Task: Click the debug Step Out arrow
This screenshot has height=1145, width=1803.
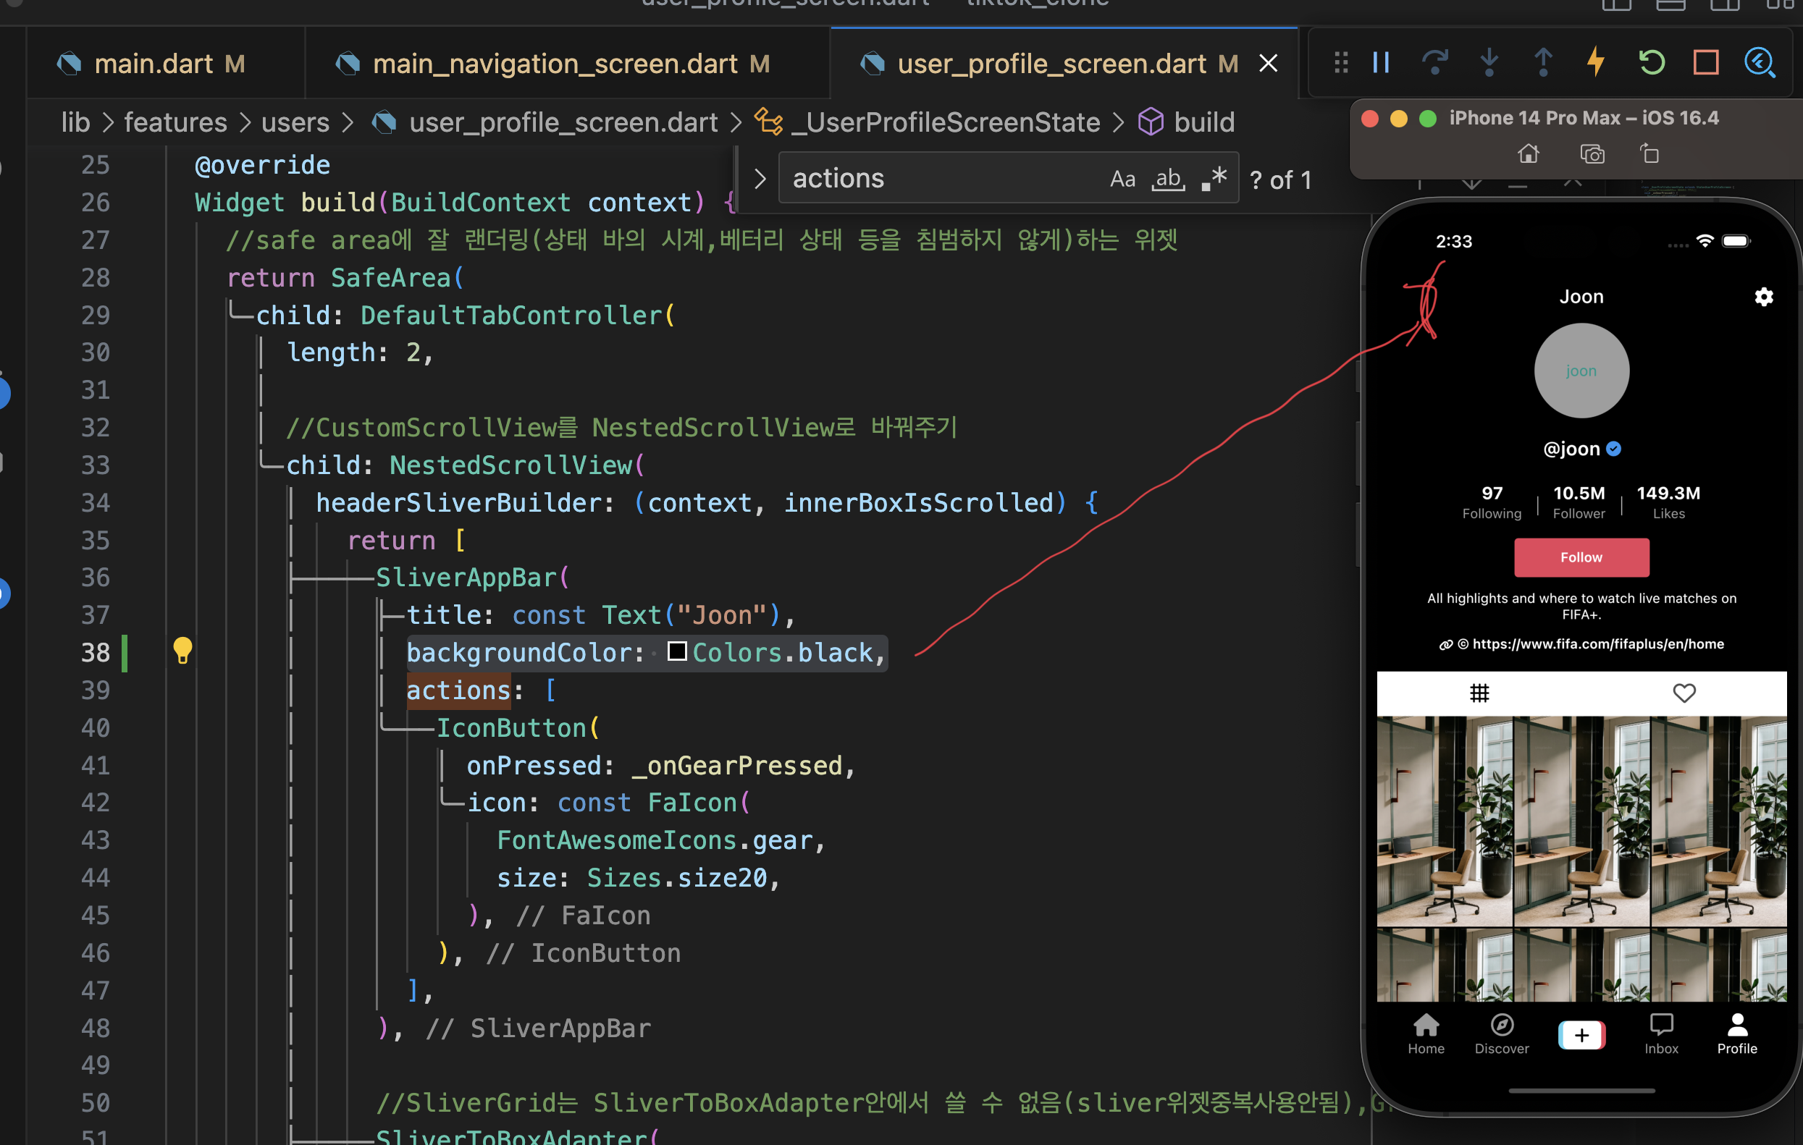Action: coord(1543,62)
